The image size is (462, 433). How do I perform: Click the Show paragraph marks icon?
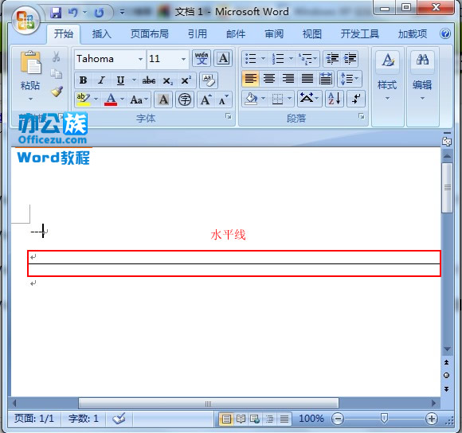click(356, 99)
